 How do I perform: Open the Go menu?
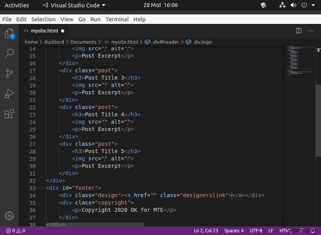pyautogui.click(x=82, y=19)
